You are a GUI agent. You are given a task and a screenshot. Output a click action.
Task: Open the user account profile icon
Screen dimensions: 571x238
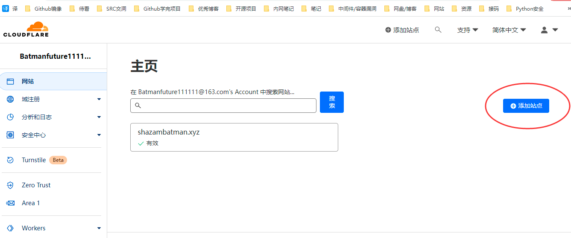pos(544,30)
